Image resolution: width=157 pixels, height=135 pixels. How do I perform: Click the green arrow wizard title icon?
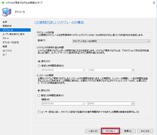pos(3,2)
